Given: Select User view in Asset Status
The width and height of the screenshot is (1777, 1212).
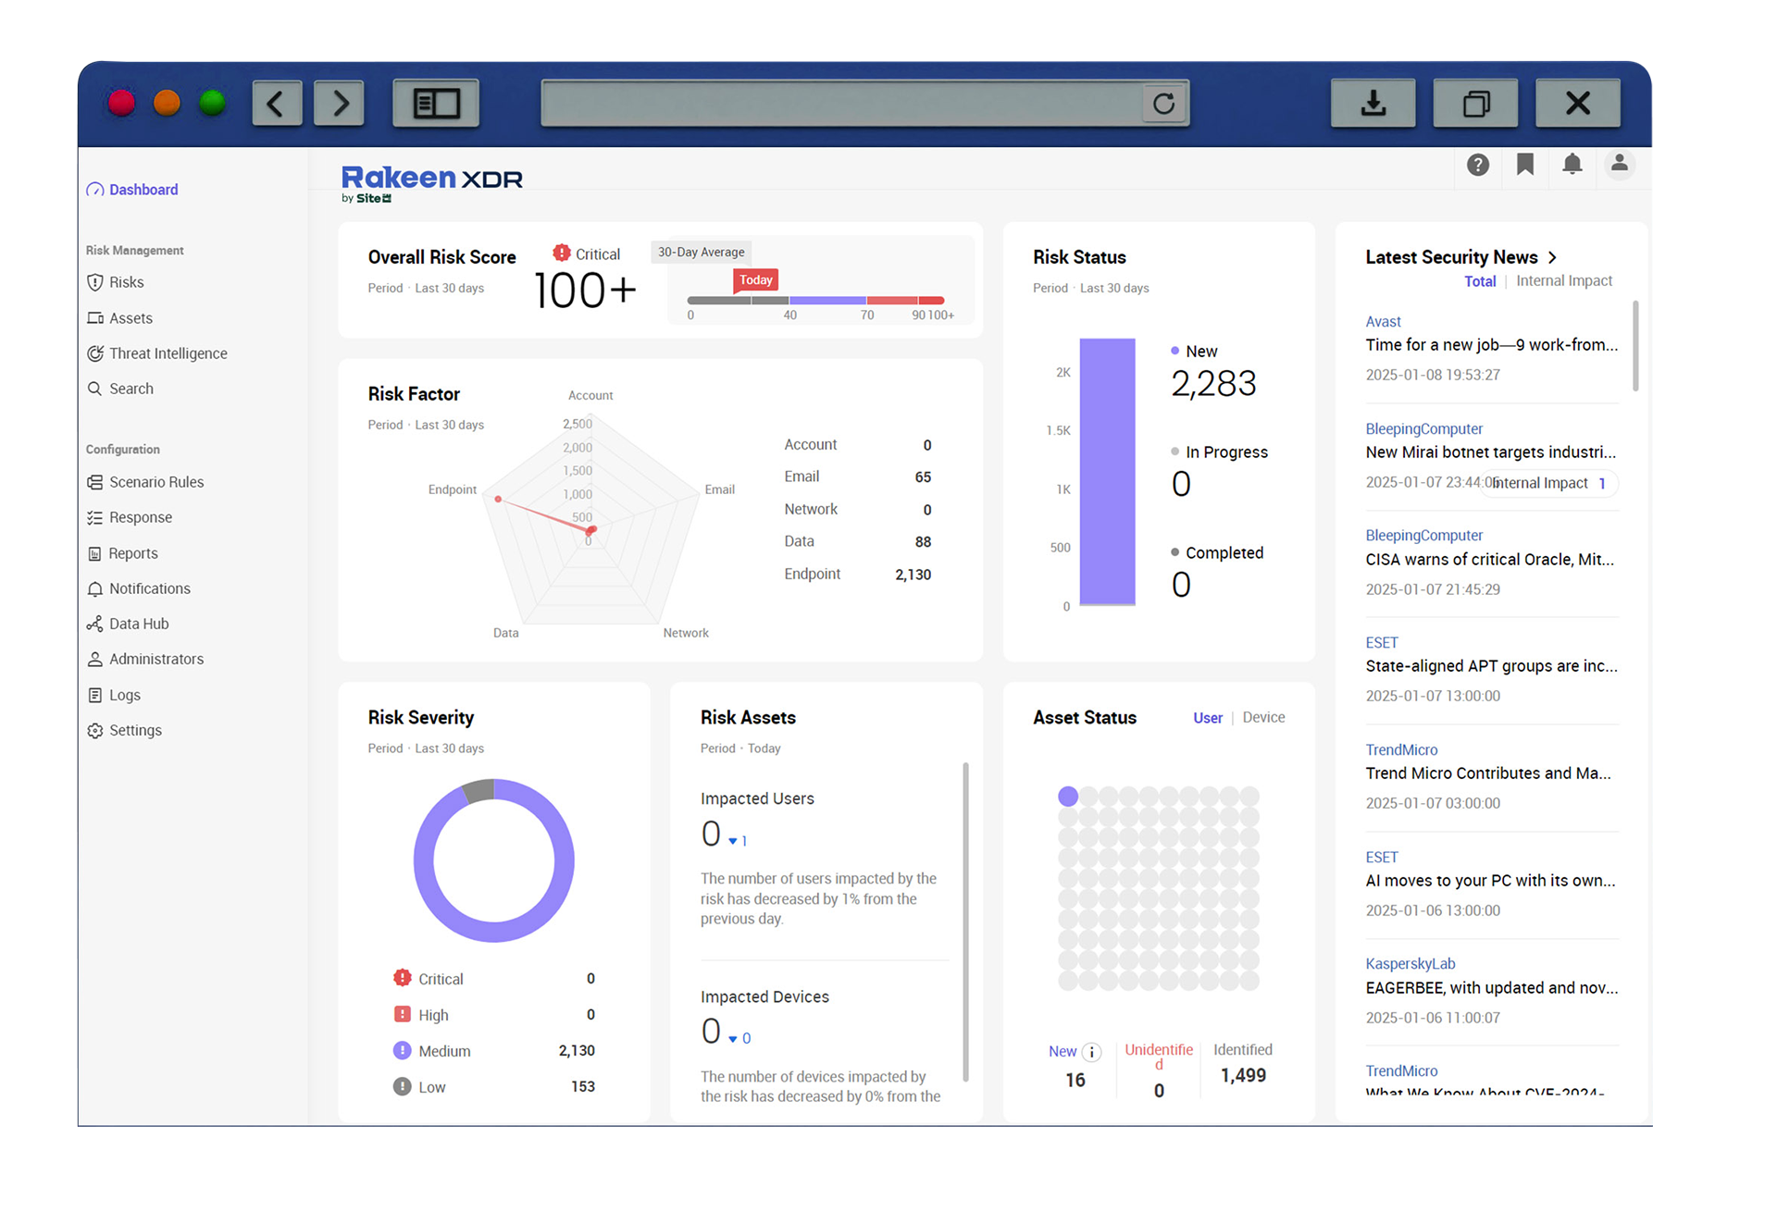Looking at the screenshot, I should coord(1207,718).
